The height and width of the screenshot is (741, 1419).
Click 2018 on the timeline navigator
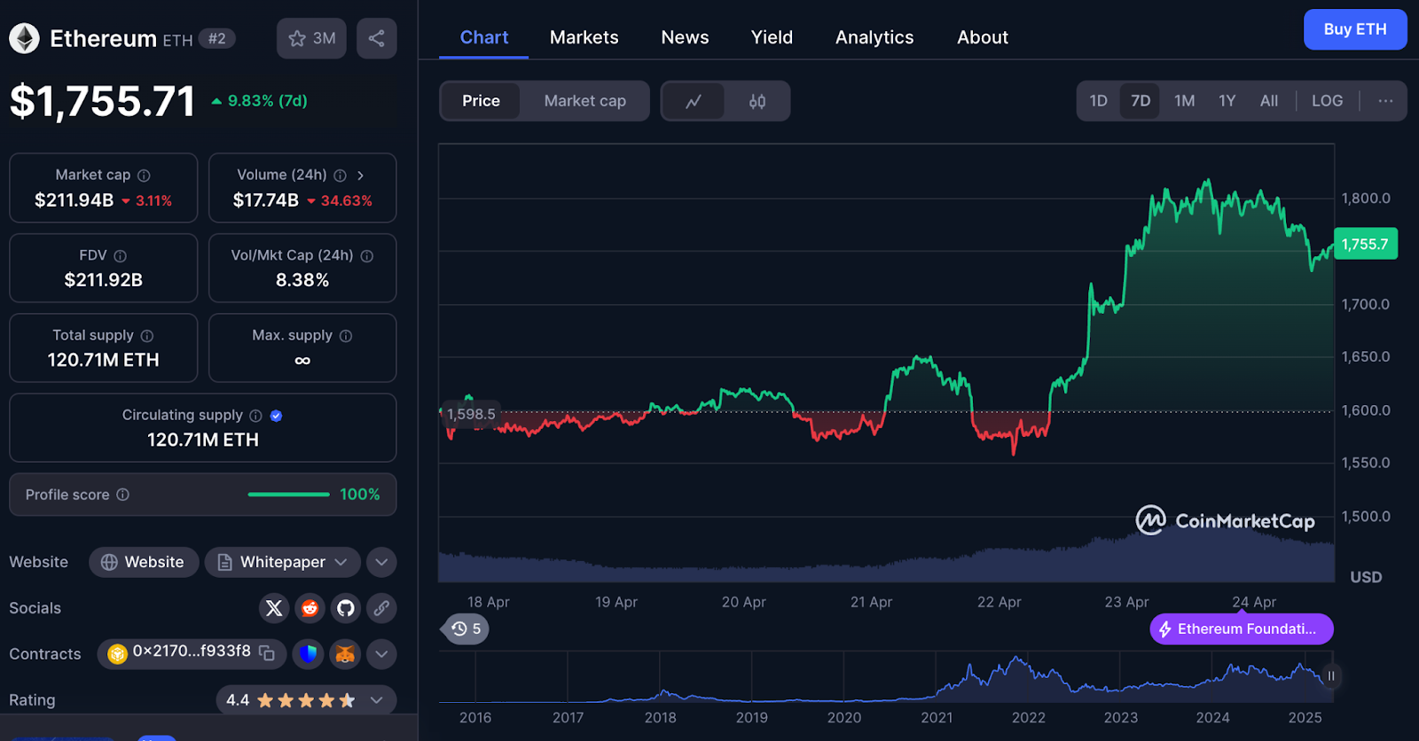[x=660, y=718]
